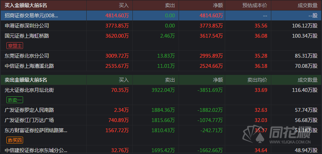Open 东方财富证券拉萨团结路 broker name
The width and height of the screenshot is (322, 154).
36,130
